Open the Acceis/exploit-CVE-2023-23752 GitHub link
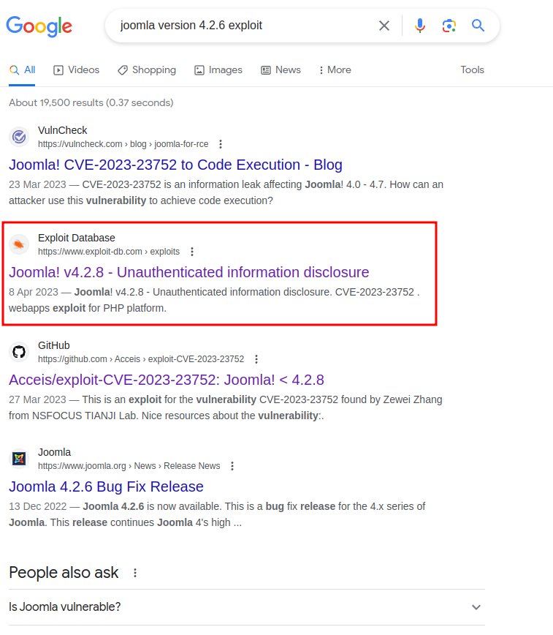Viewport: 553px width, 635px height. [x=166, y=380]
